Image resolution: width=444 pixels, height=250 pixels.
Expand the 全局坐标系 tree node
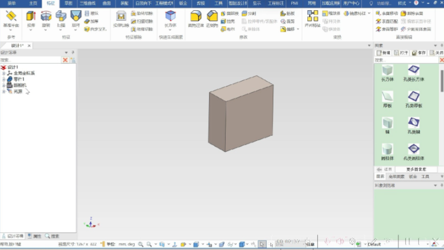pos(3,73)
